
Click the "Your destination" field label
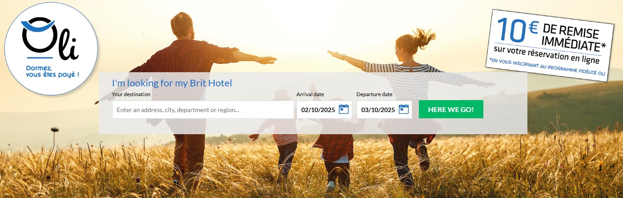click(131, 94)
